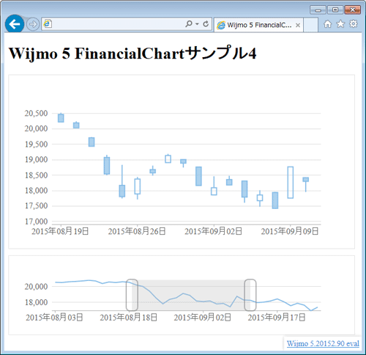Open the Home icon in browser toolbar

coord(327,24)
